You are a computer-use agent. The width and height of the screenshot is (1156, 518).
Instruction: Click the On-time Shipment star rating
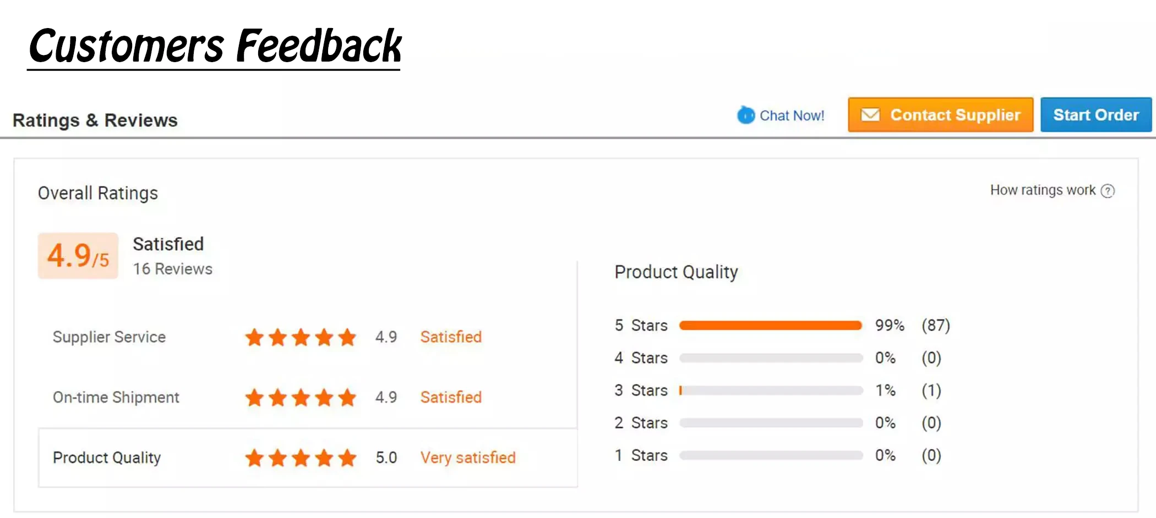pos(301,397)
